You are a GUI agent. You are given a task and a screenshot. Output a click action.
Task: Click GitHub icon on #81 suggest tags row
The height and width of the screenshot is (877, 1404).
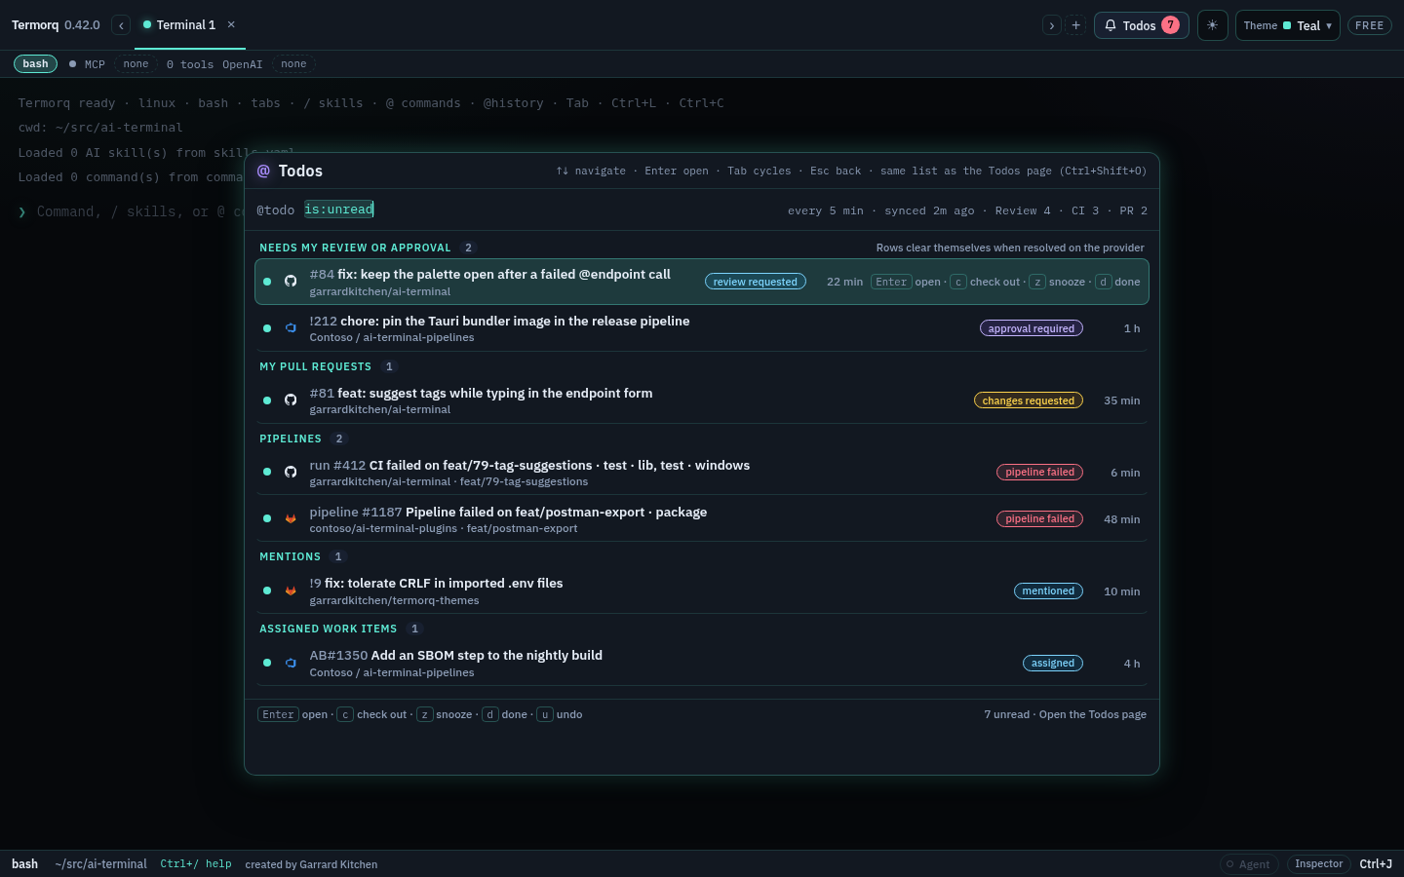click(291, 400)
